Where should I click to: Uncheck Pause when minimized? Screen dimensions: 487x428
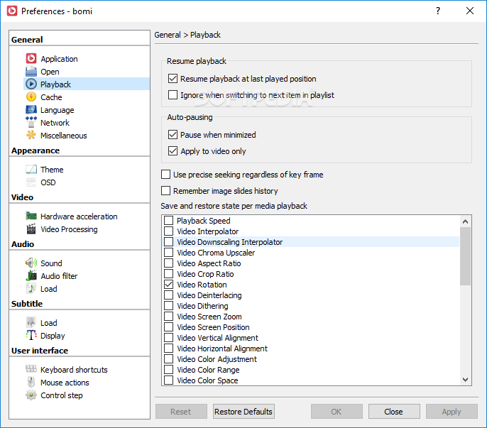point(173,134)
